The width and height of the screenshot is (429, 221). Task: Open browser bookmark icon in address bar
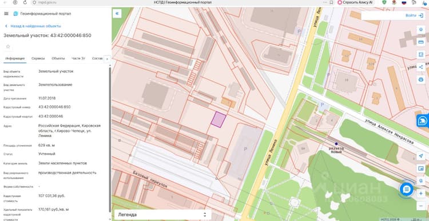click(x=331, y=2)
